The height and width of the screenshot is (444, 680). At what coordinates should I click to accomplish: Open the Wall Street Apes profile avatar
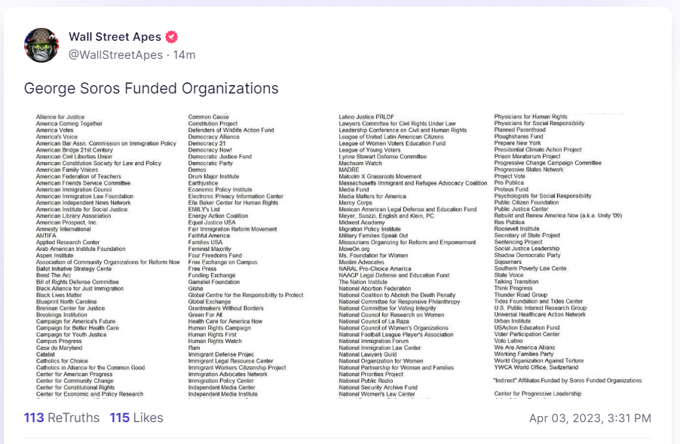41,45
